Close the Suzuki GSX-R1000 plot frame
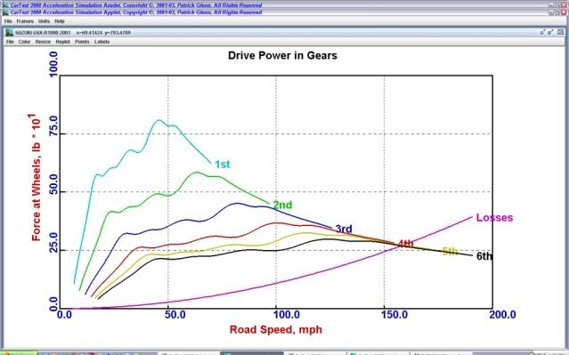The height and width of the screenshot is (355, 569). (561, 32)
